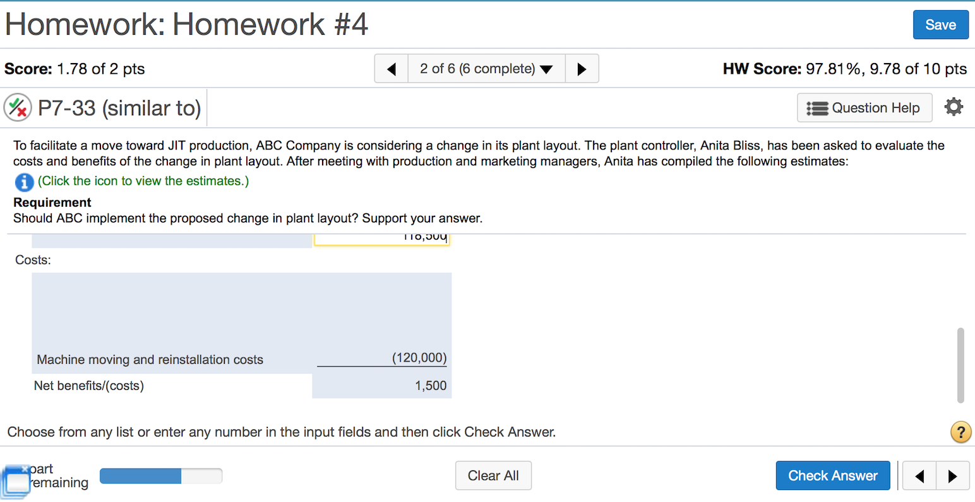Click the vertical scrollbar of the answer area
The width and height of the screenshot is (975, 502).
[960, 365]
